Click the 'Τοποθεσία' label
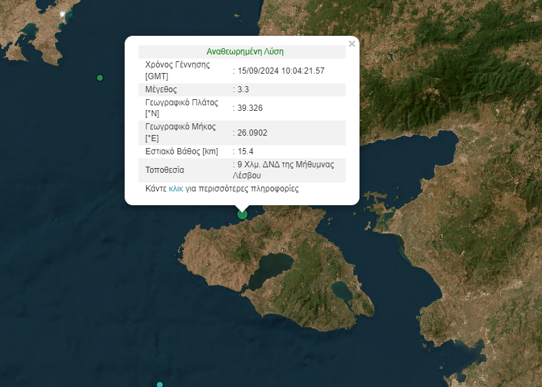The height and width of the screenshot is (387, 542). (165, 170)
